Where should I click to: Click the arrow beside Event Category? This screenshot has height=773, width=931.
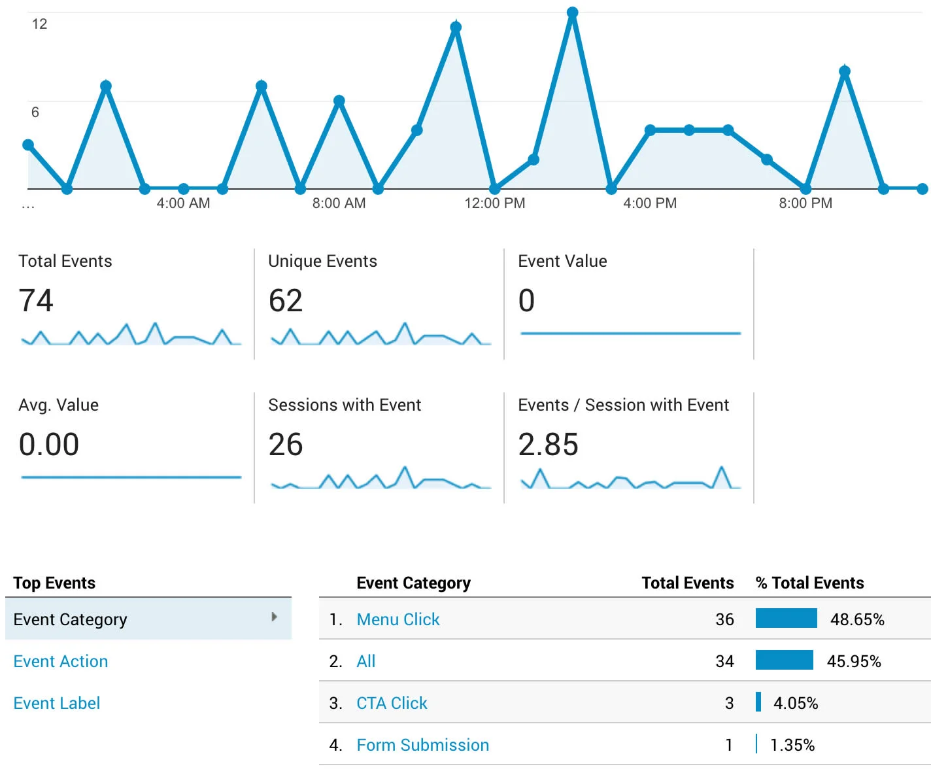[x=275, y=617]
